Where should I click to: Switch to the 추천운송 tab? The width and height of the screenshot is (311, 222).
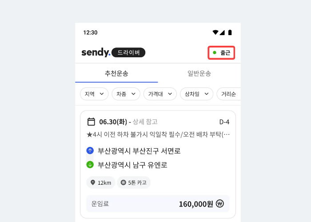point(116,73)
